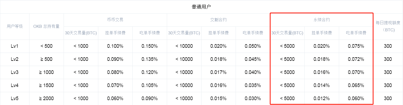Screen dimensions: 403x105
Task: Click the 0.100% spot maker fee cell
Action: coord(115,46)
